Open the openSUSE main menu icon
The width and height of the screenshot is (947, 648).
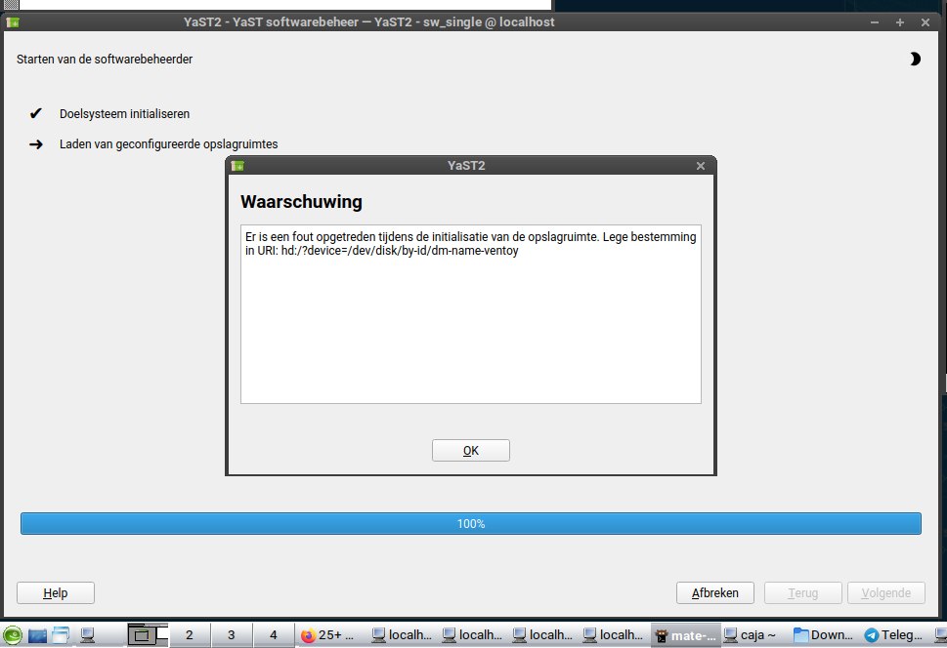[12, 635]
